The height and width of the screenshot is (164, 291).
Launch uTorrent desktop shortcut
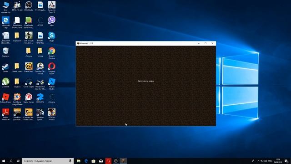pos(5,83)
